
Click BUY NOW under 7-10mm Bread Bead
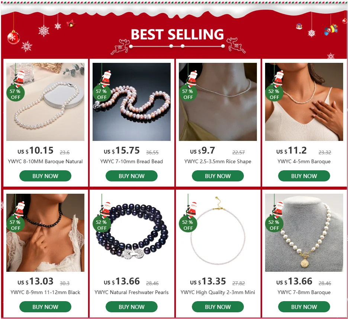coord(132,176)
